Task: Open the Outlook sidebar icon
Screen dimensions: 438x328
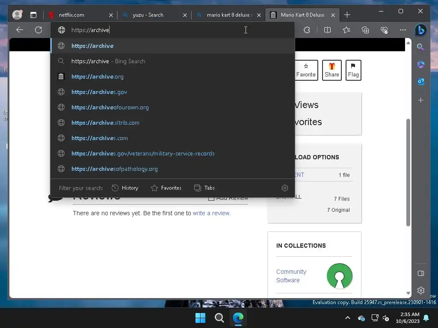Action: tap(421, 82)
